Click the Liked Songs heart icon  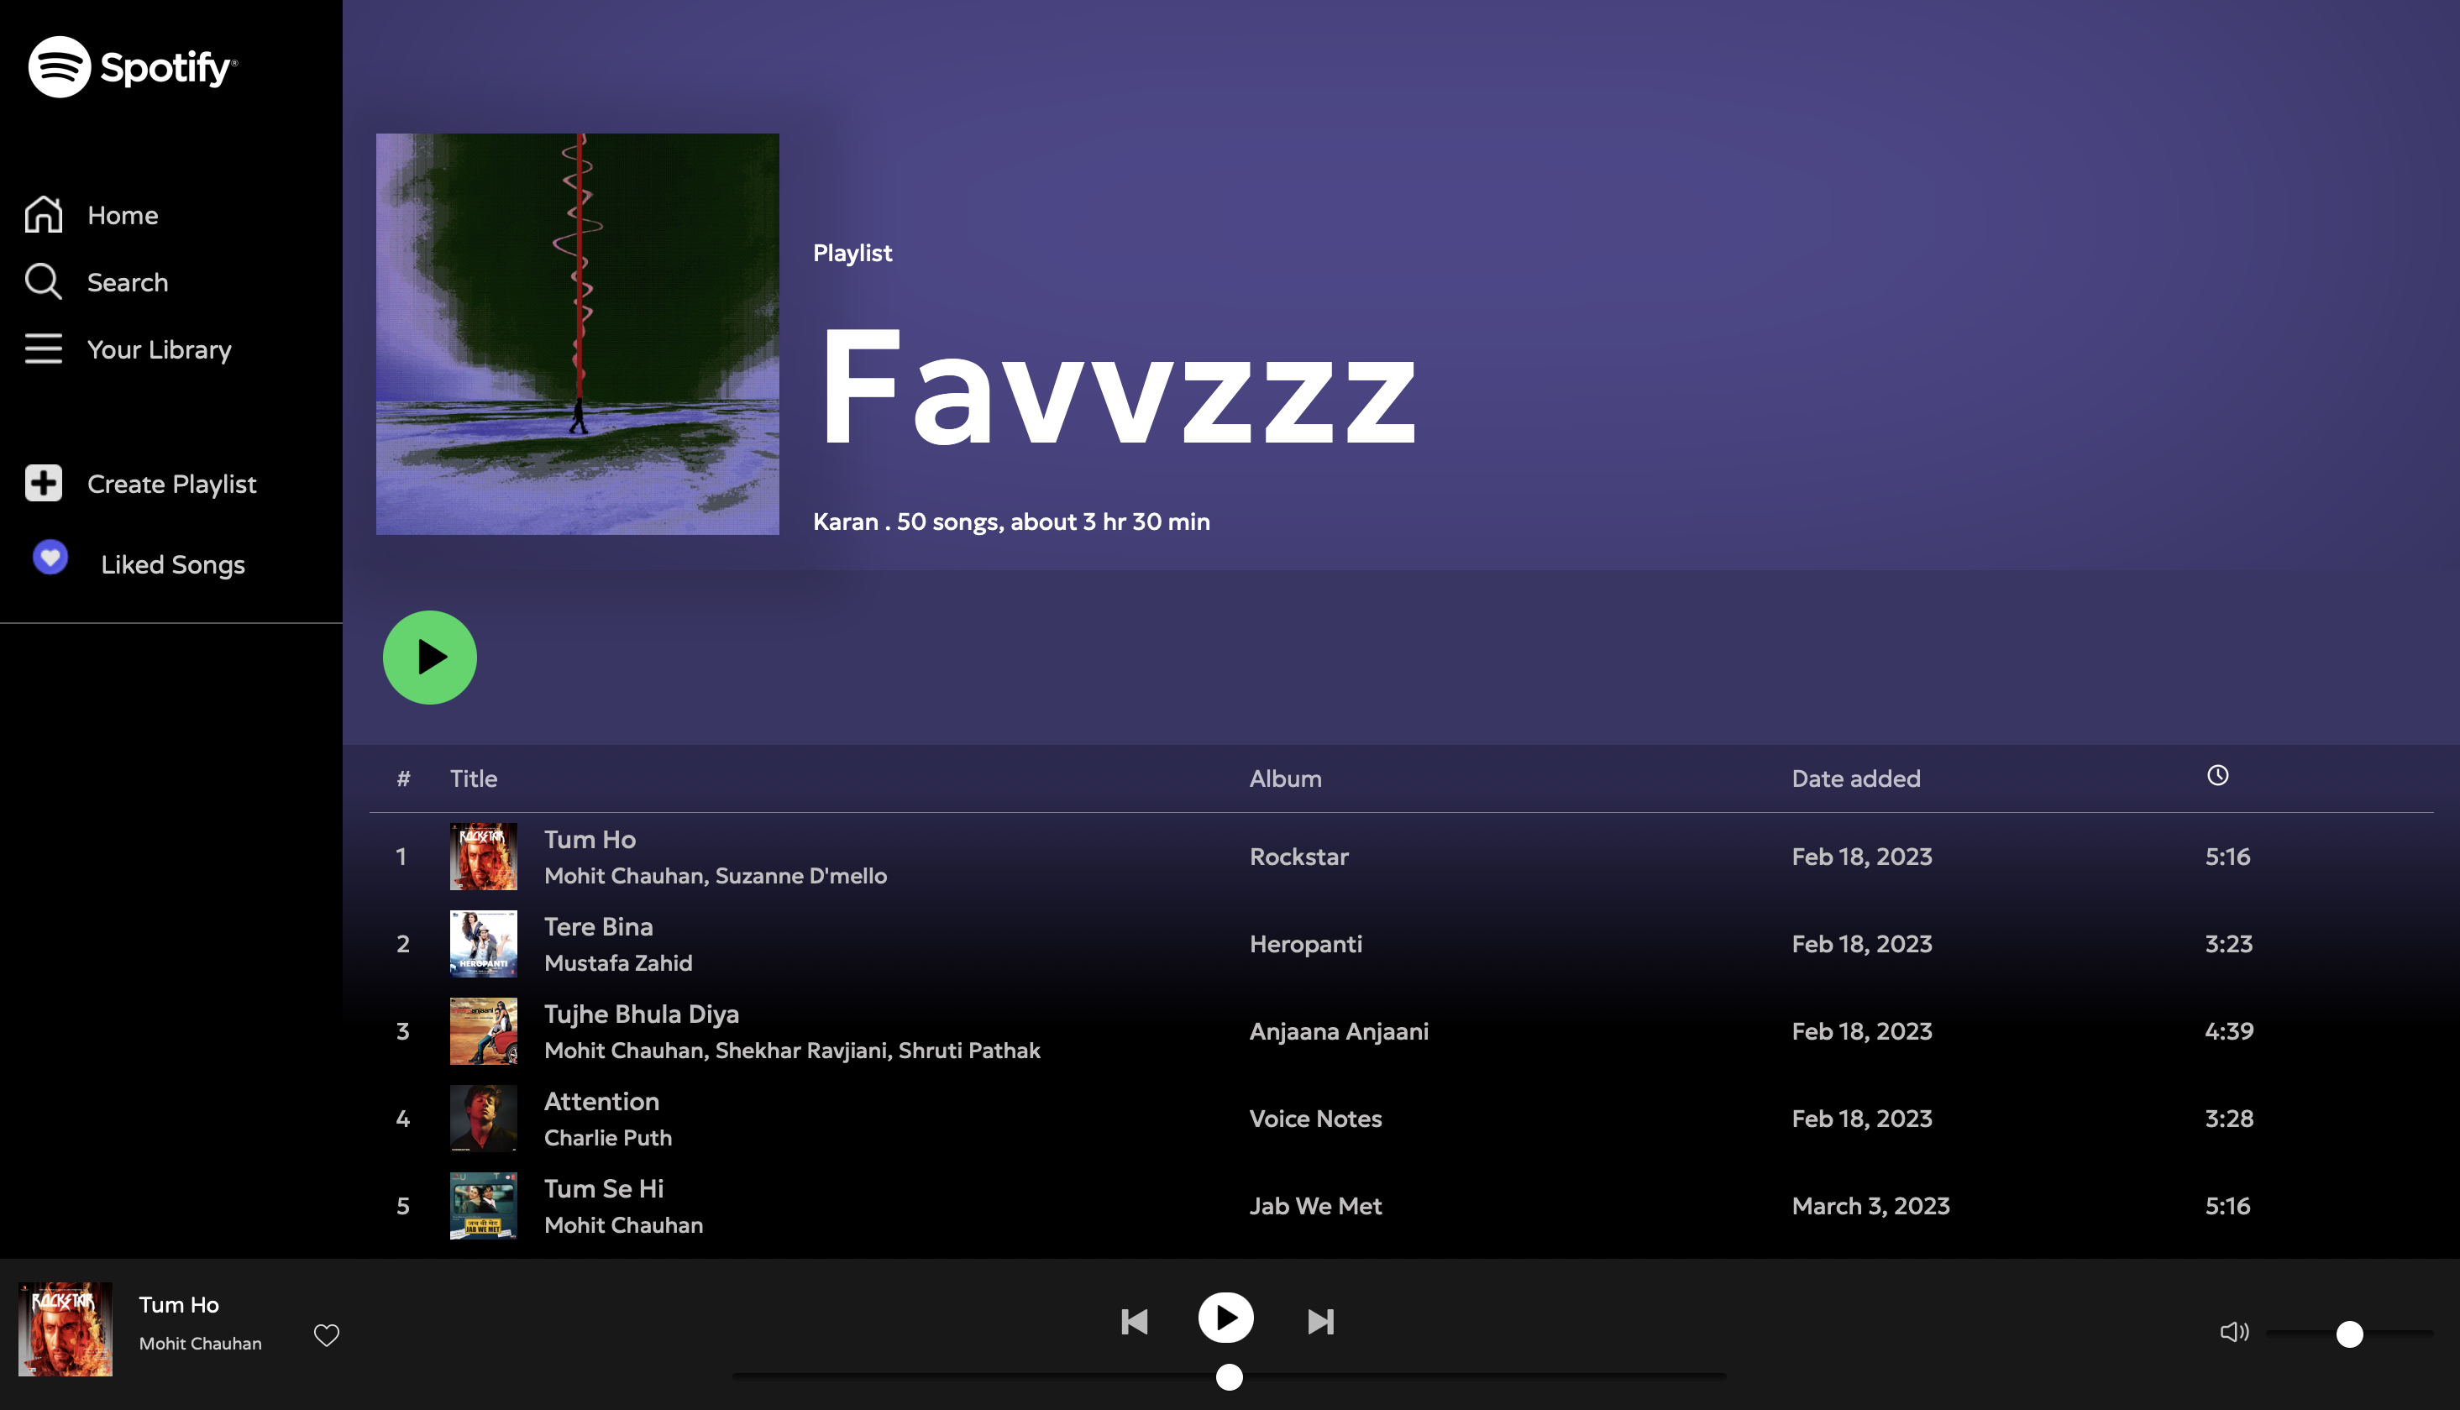(50, 557)
